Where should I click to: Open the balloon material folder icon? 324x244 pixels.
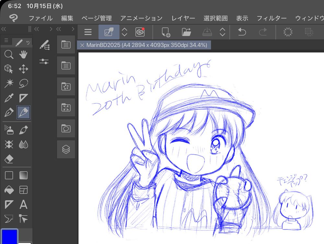[x=66, y=128]
